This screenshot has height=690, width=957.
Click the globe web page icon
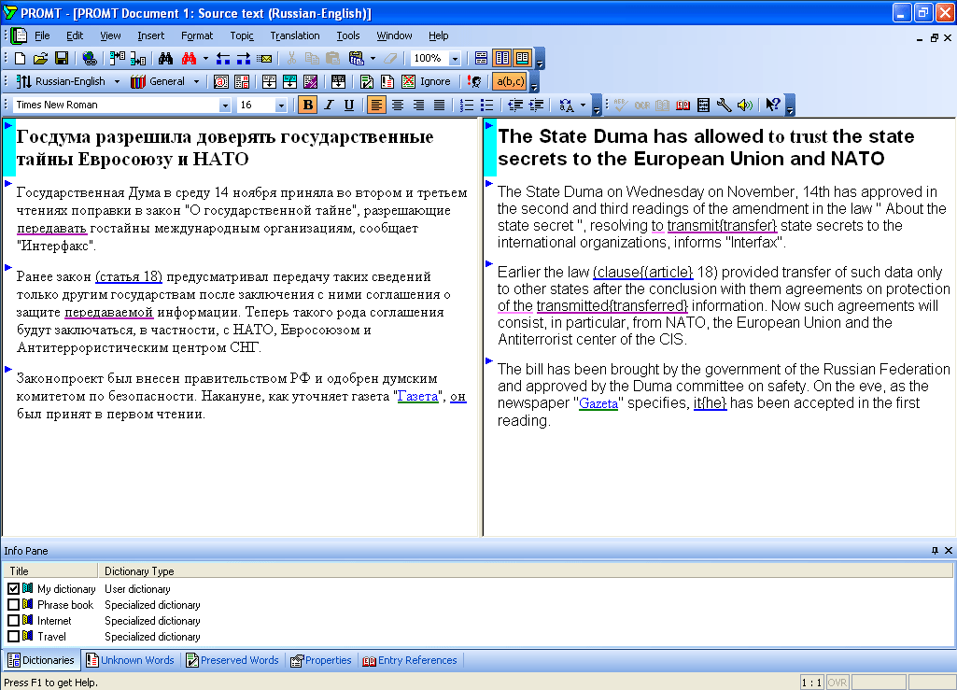(x=90, y=59)
